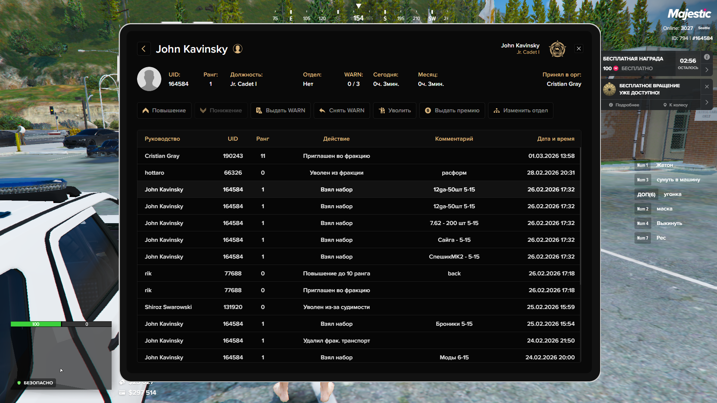
Task: Open the Выдать премию bonus dialog
Action: point(452,110)
